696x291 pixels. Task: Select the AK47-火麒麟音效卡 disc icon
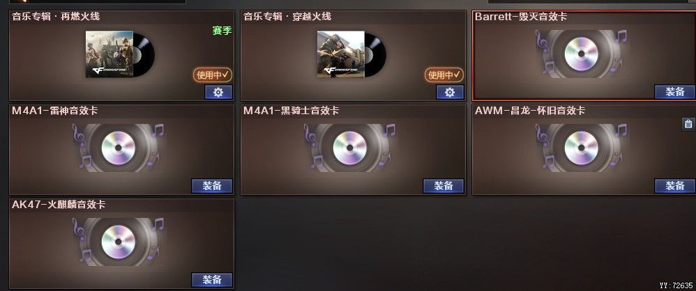coord(118,242)
